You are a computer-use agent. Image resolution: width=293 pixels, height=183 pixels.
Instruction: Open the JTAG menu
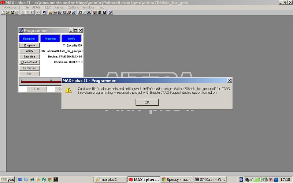click(36, 7)
